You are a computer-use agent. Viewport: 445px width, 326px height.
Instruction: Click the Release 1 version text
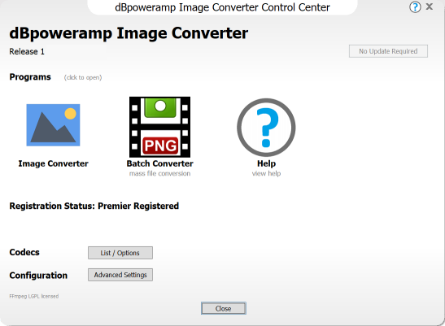(x=27, y=52)
